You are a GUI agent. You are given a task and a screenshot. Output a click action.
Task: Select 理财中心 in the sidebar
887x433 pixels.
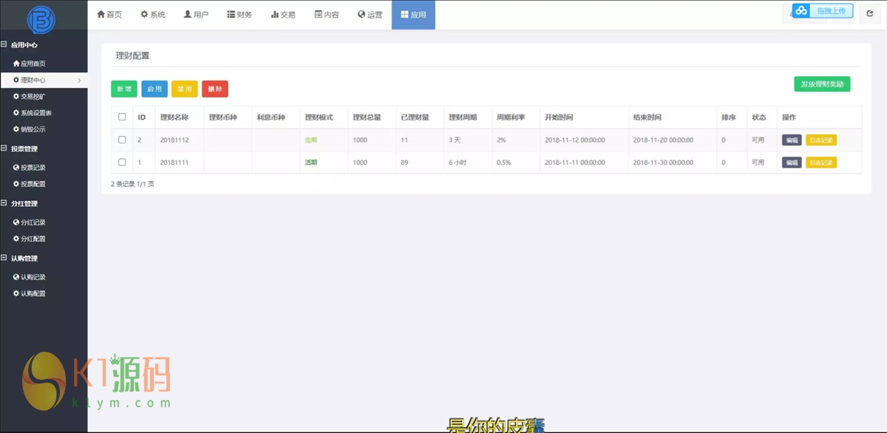coord(44,80)
